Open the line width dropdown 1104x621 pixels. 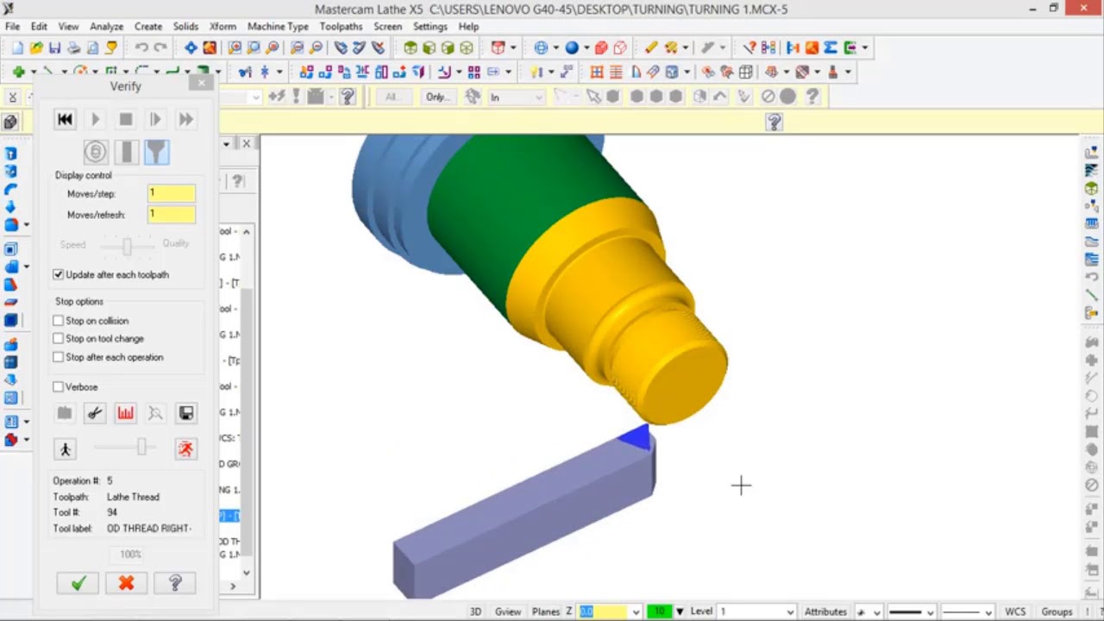[988, 612]
